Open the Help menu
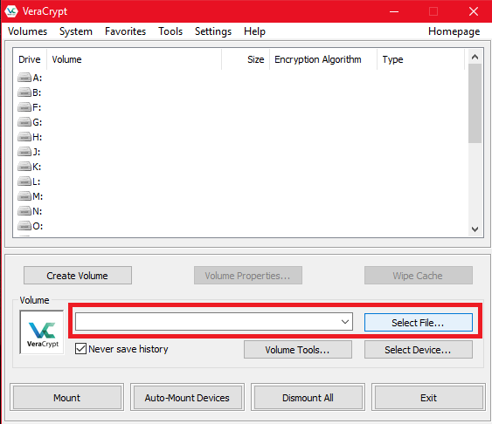The height and width of the screenshot is (424, 492). (x=254, y=31)
